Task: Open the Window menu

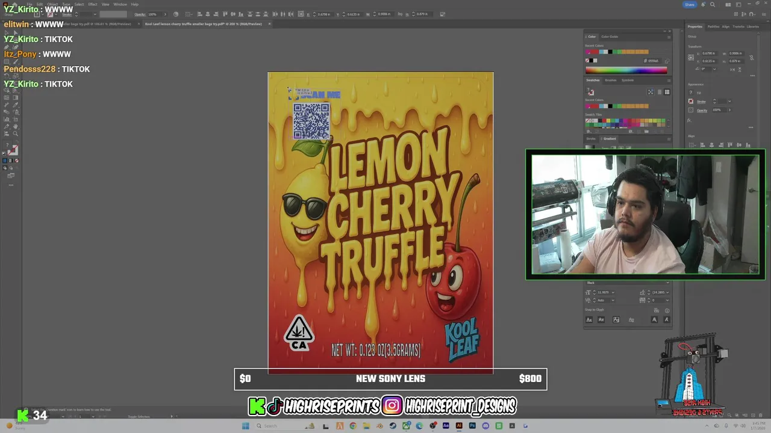Action: point(120,4)
